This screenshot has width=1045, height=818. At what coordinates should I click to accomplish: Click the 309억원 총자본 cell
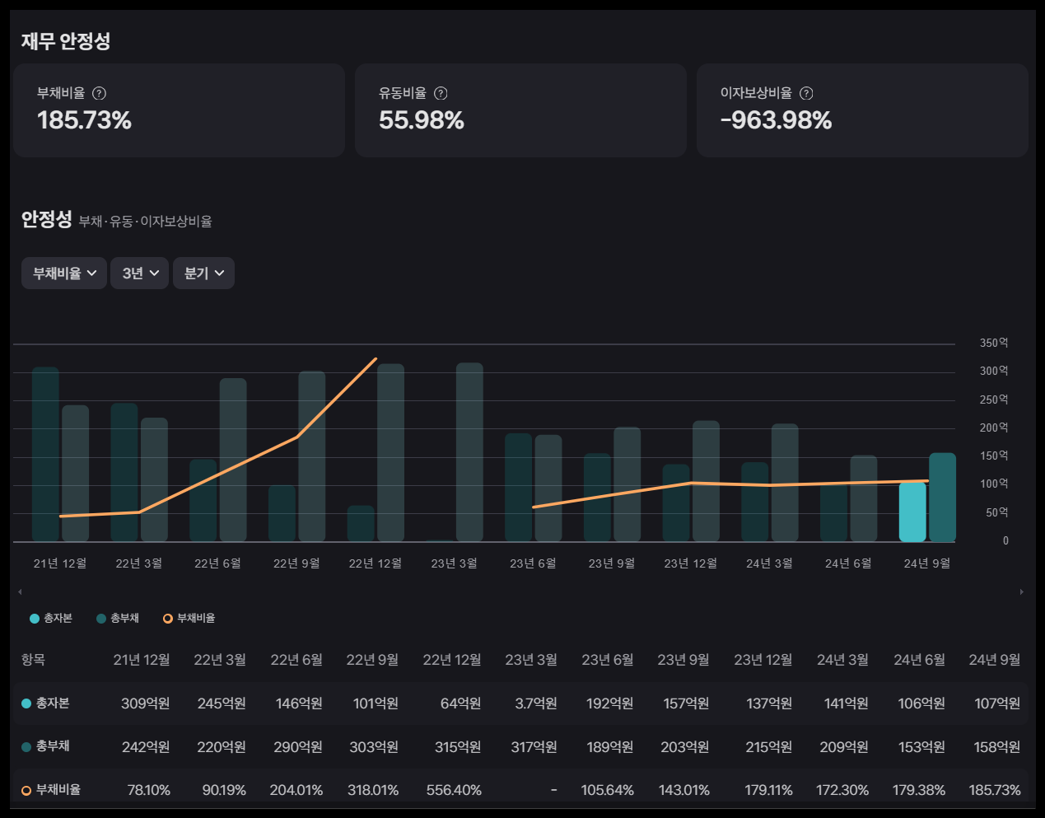tap(145, 703)
